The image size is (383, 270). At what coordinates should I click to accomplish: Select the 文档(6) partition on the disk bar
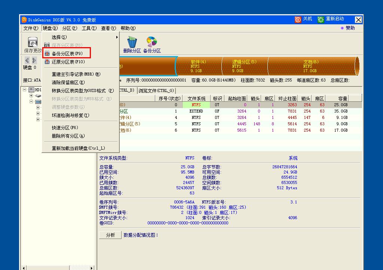coord(312,66)
